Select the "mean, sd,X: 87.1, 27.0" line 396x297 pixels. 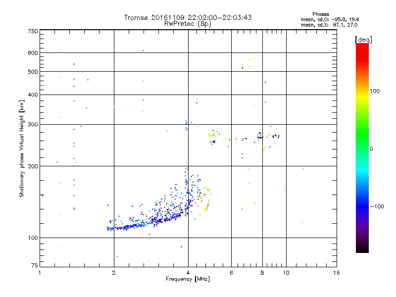click(x=329, y=25)
